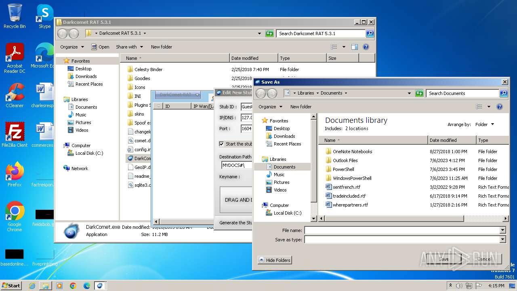Open views dropdown arrow in Save As
The image size is (517, 291).
pyautogui.click(x=489, y=107)
